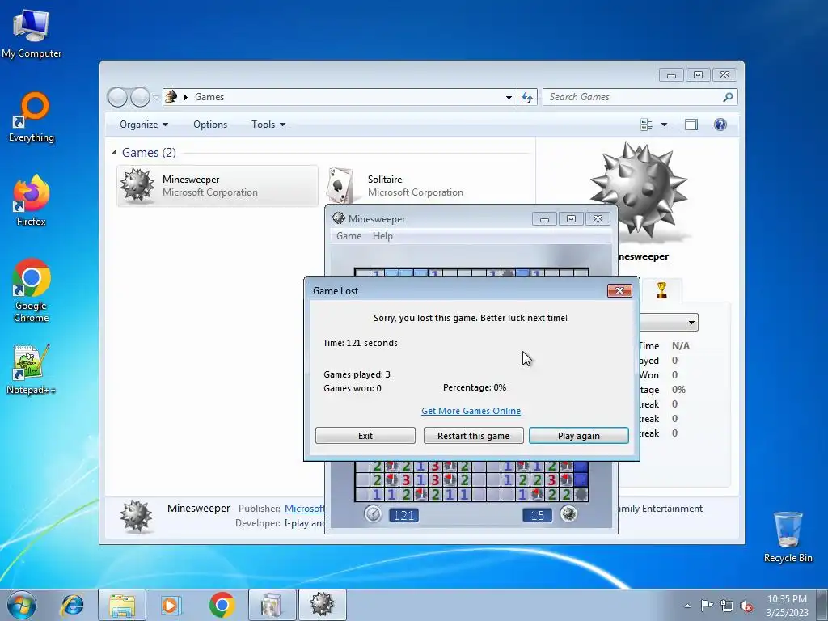Open recent pages dropdown beside Forward button
Screen dimensions: 828x621
156,97
